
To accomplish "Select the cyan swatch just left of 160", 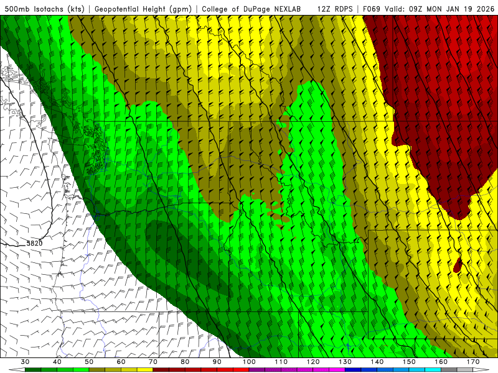I will 433,370.
